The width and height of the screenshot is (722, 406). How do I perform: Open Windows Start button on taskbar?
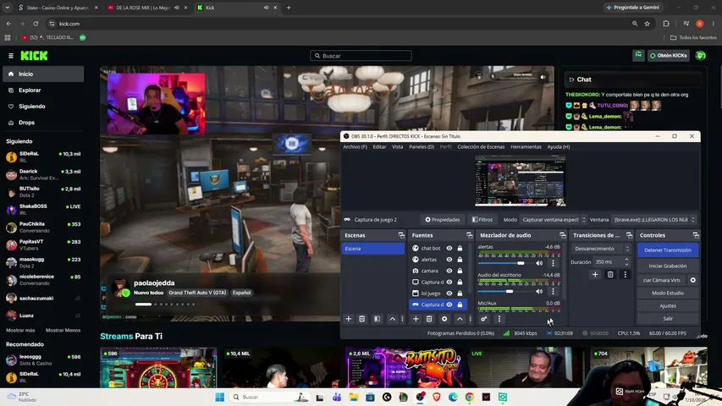(219, 397)
